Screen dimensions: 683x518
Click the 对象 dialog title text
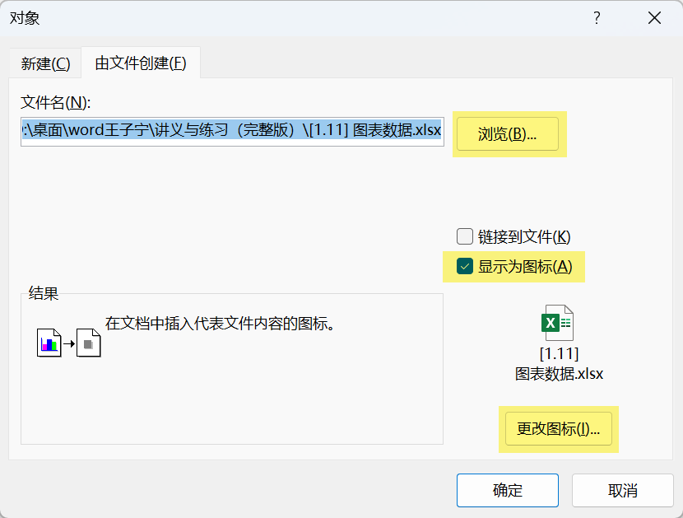(25, 18)
